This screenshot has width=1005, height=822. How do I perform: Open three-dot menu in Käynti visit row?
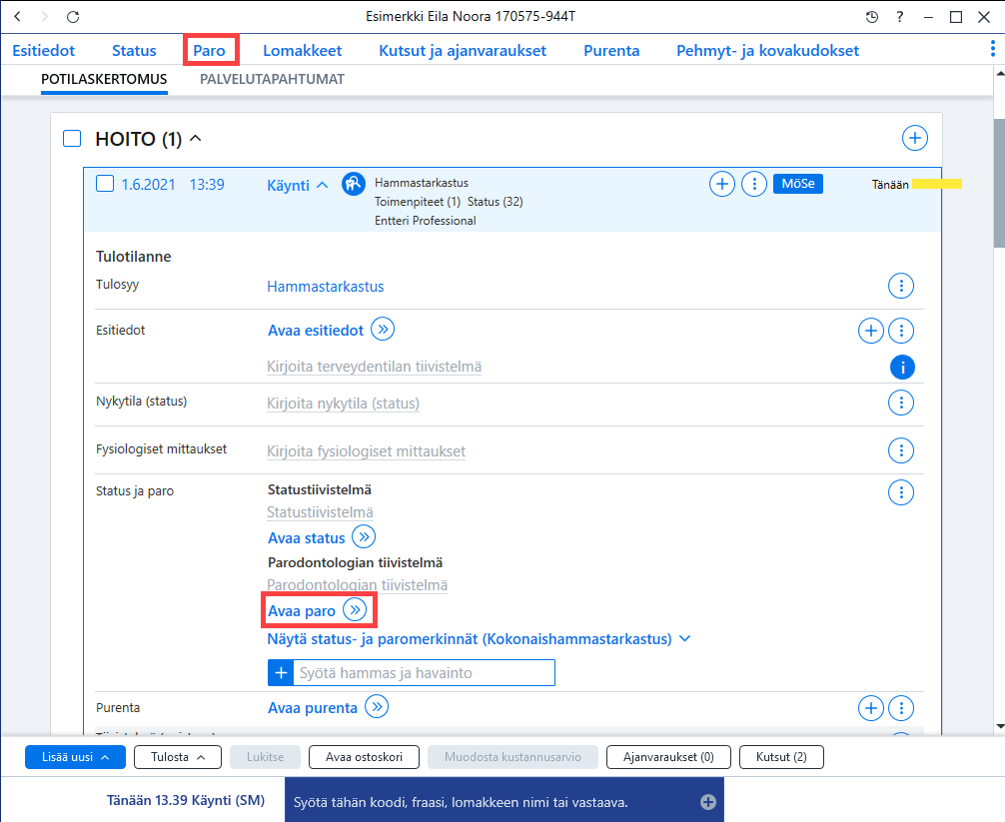coord(754,185)
